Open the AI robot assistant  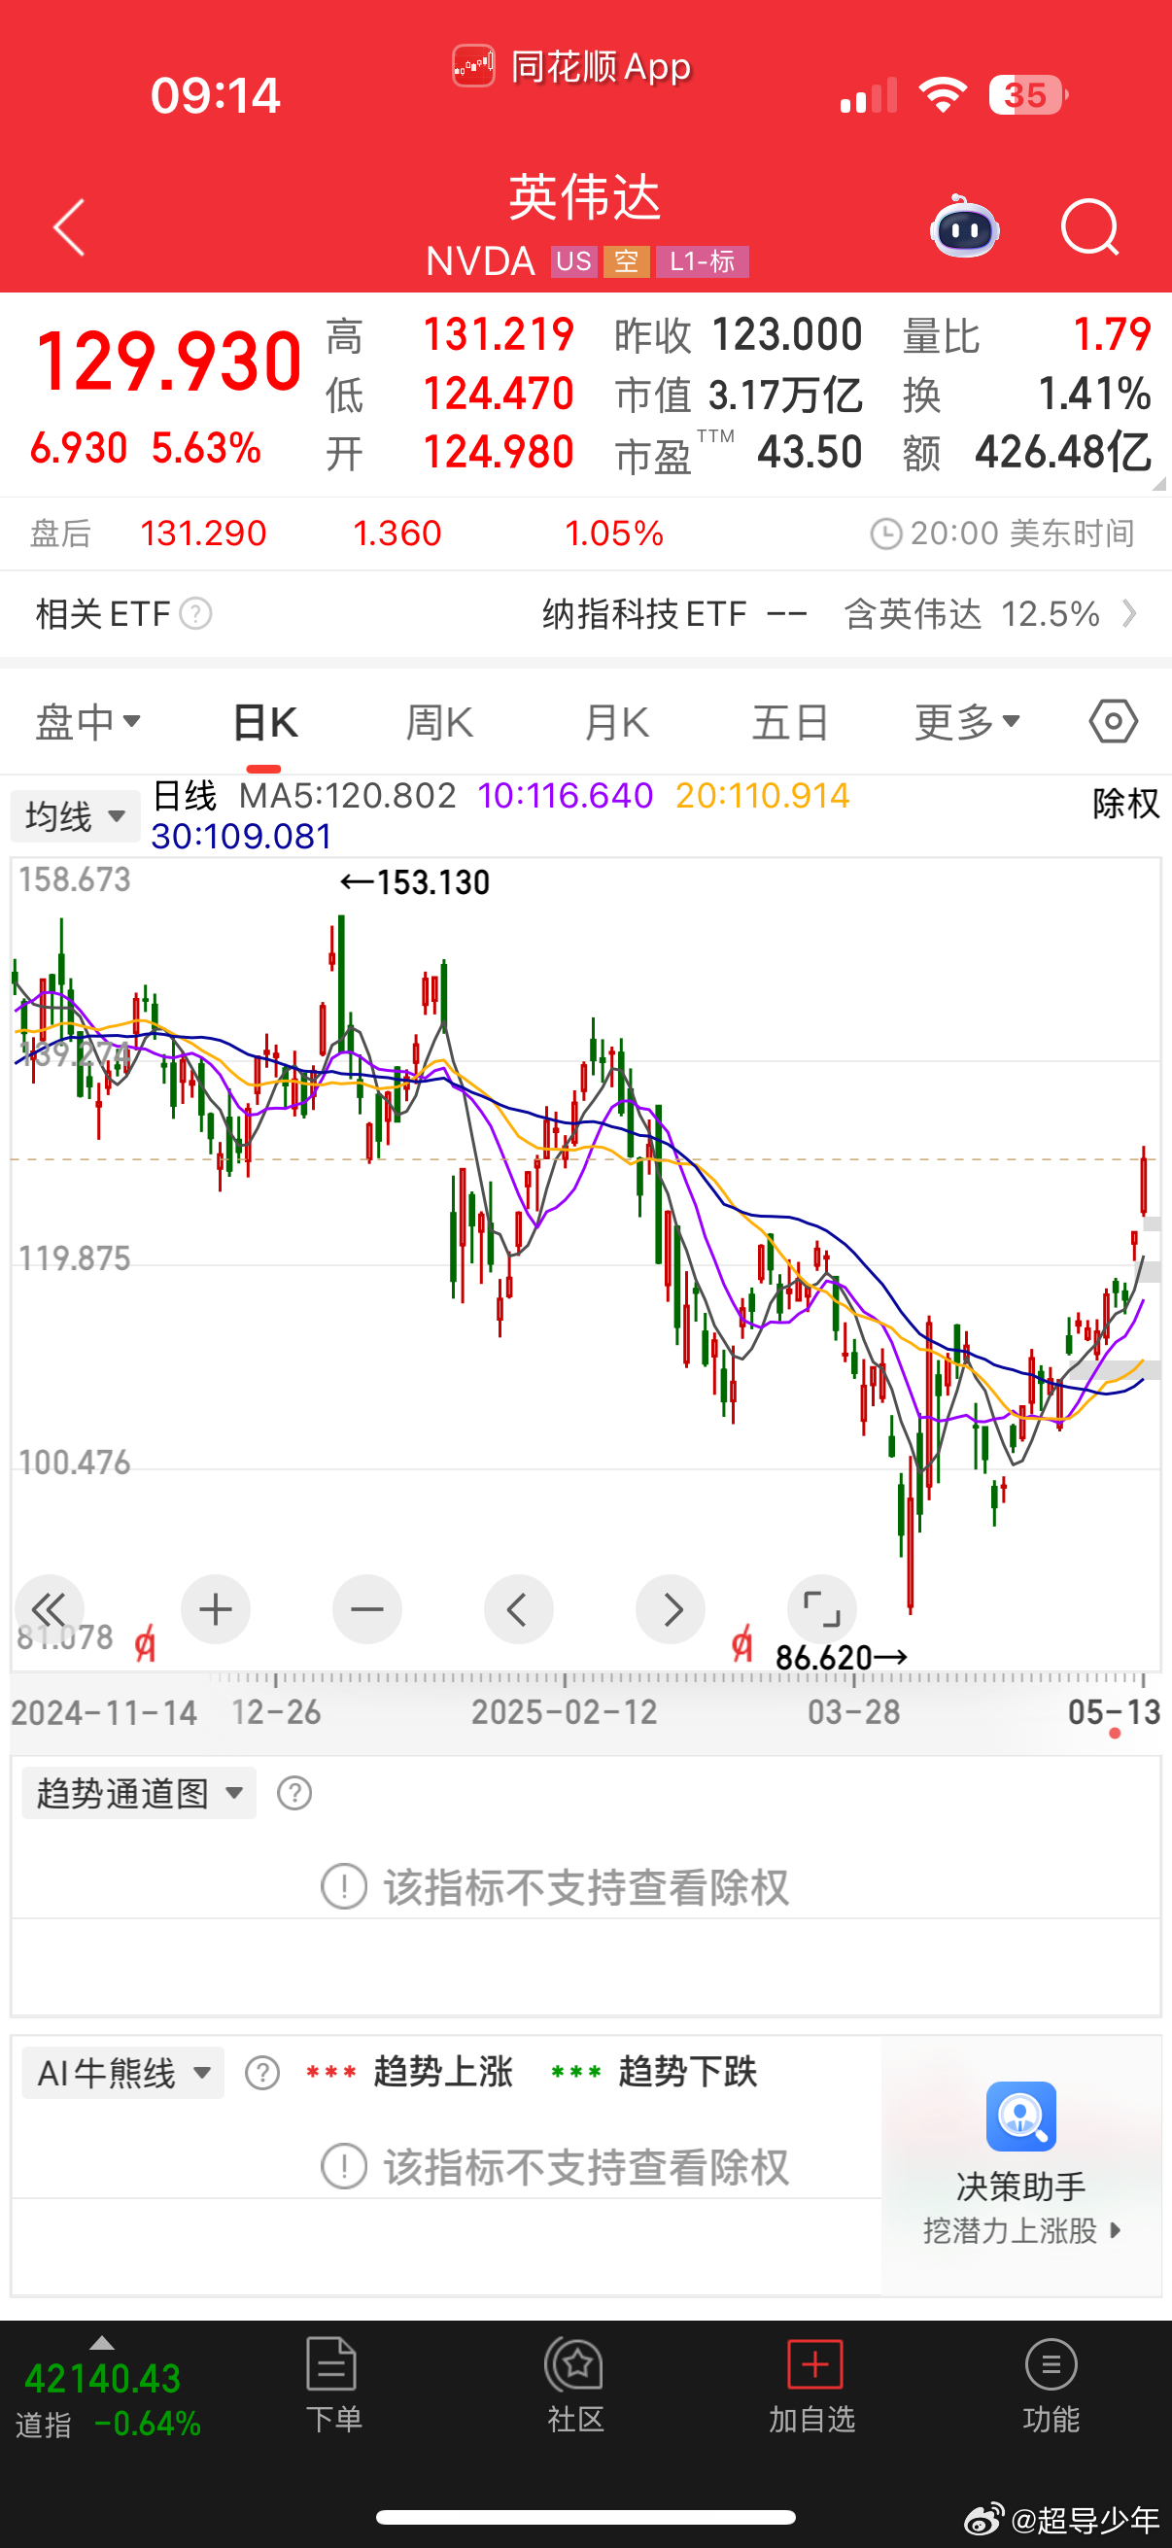(964, 225)
